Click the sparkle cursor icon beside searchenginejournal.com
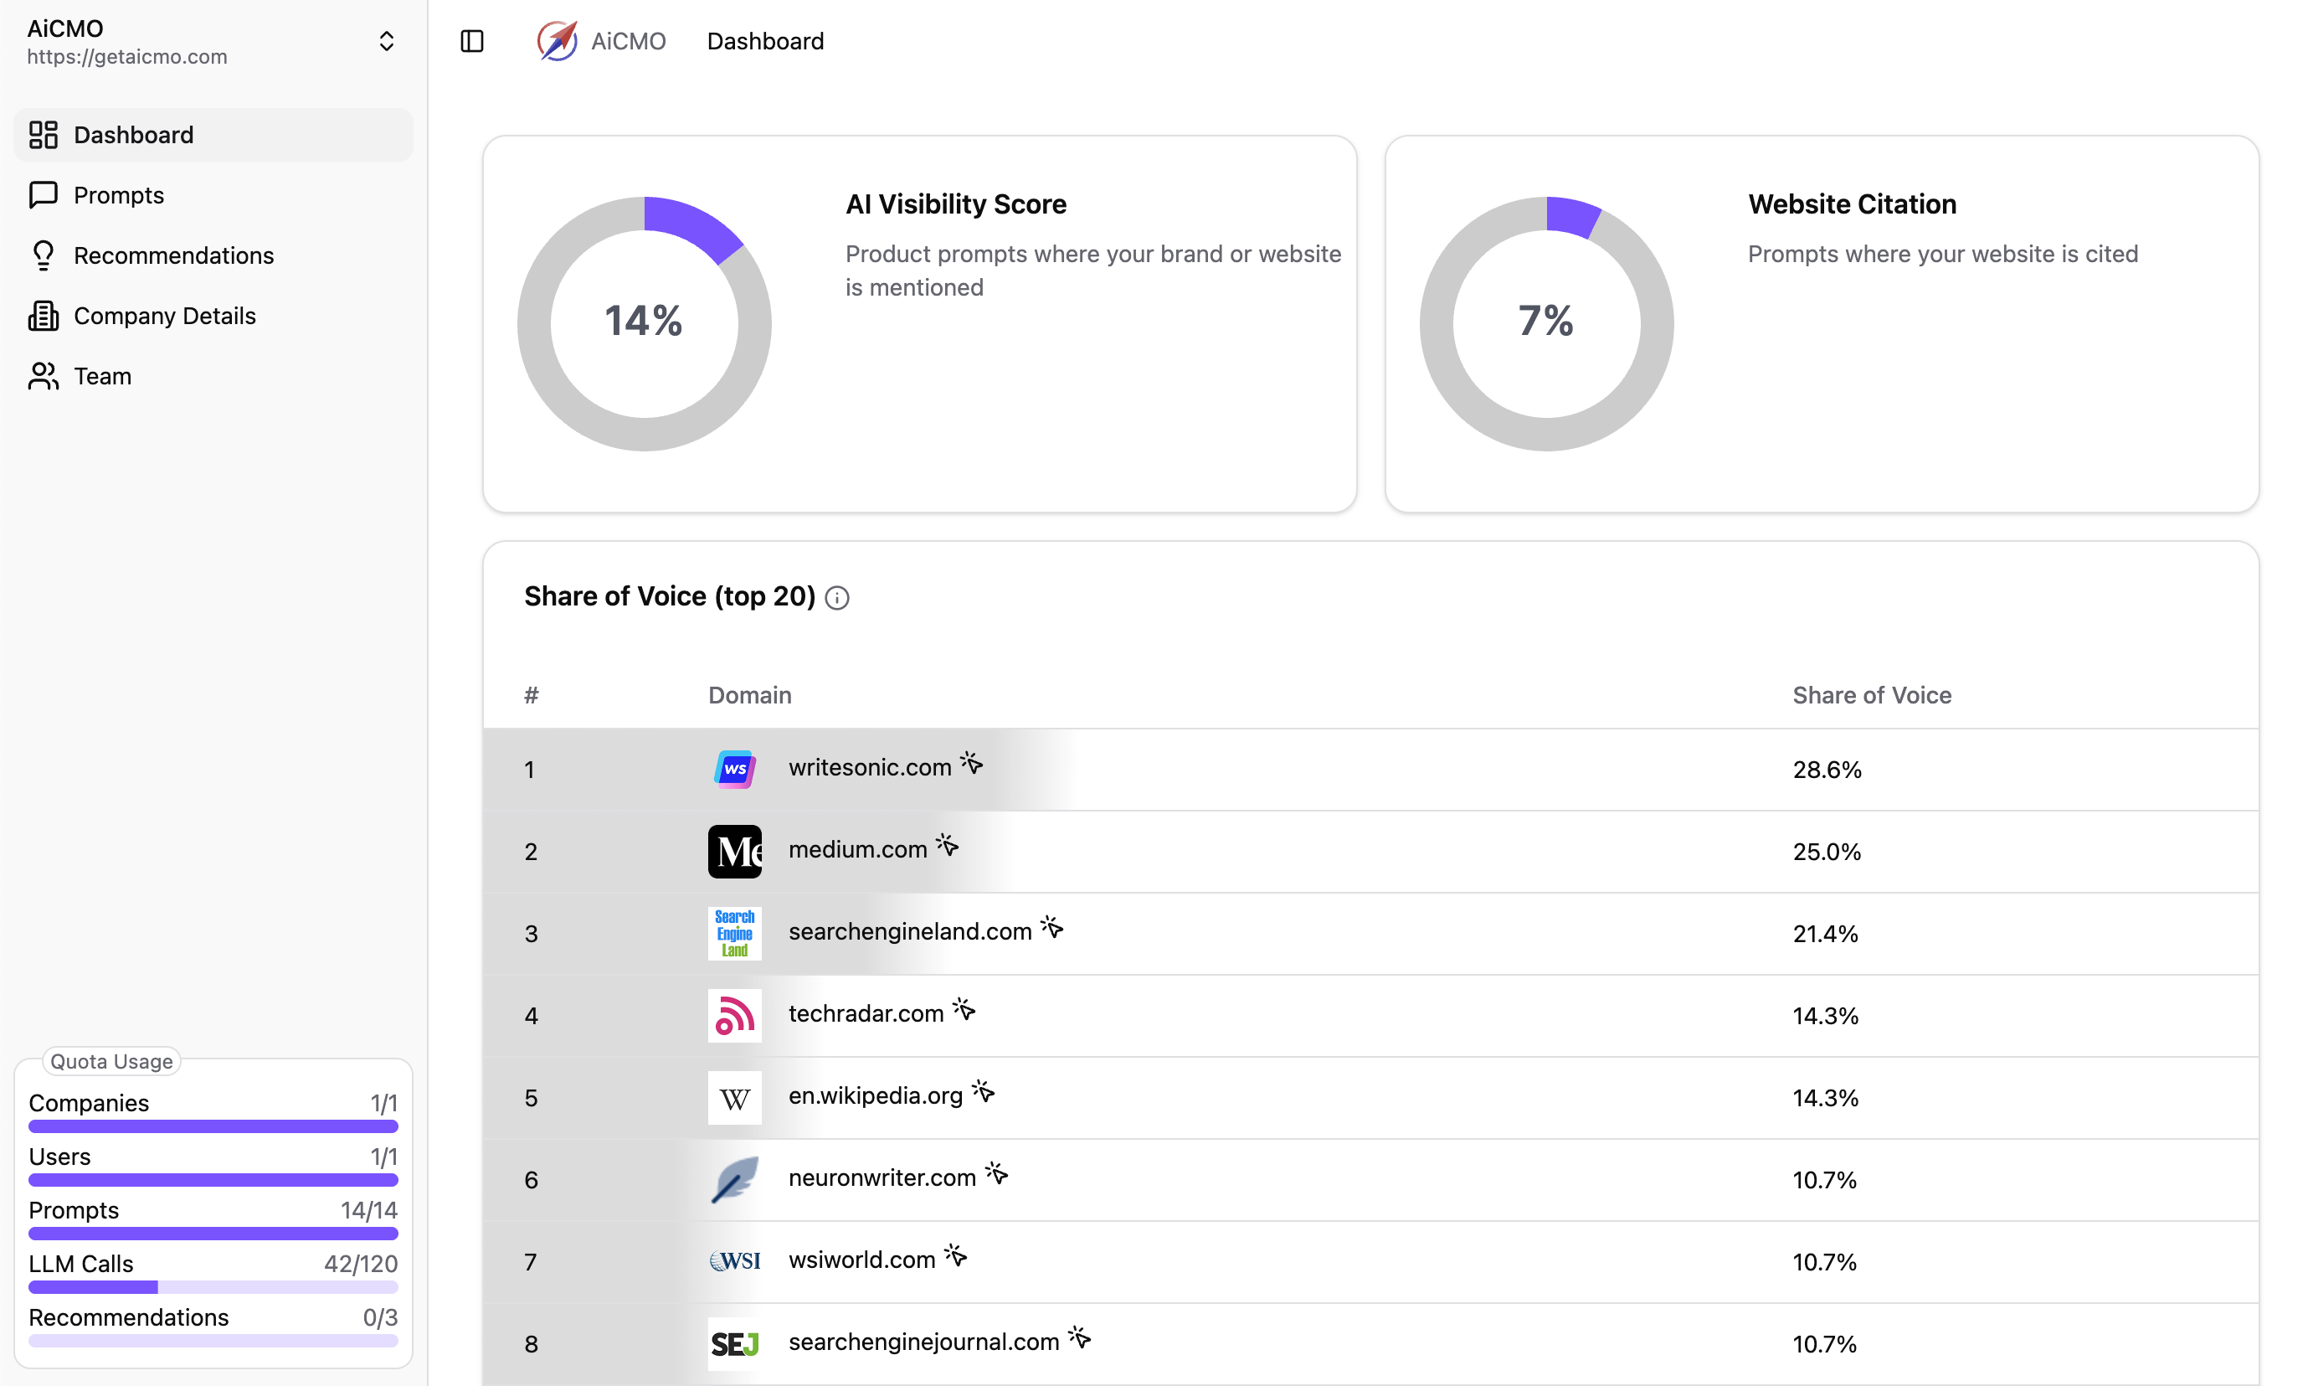The image size is (2308, 1386). (x=1080, y=1338)
